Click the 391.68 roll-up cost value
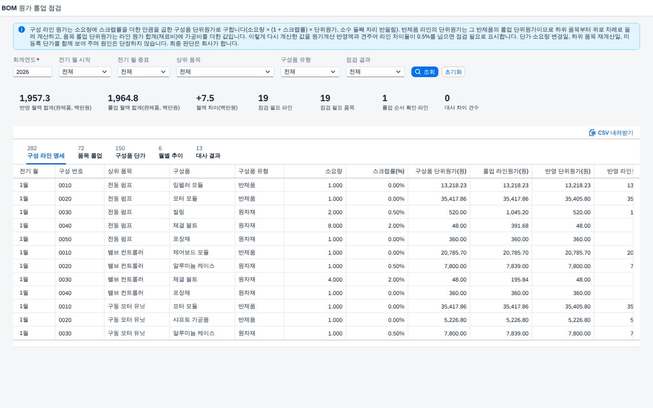This screenshot has width=653, height=408. (x=520, y=226)
